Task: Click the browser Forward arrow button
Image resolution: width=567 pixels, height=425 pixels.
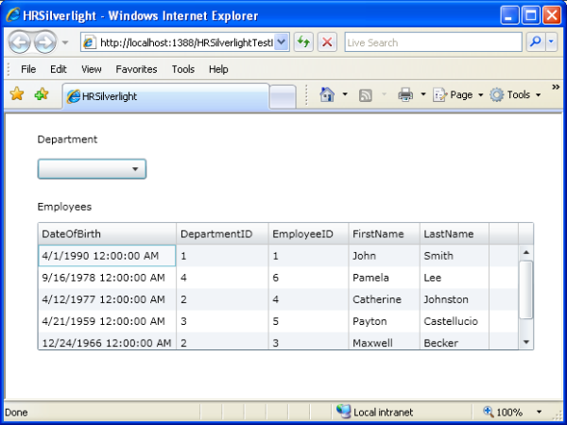Action: [45, 42]
